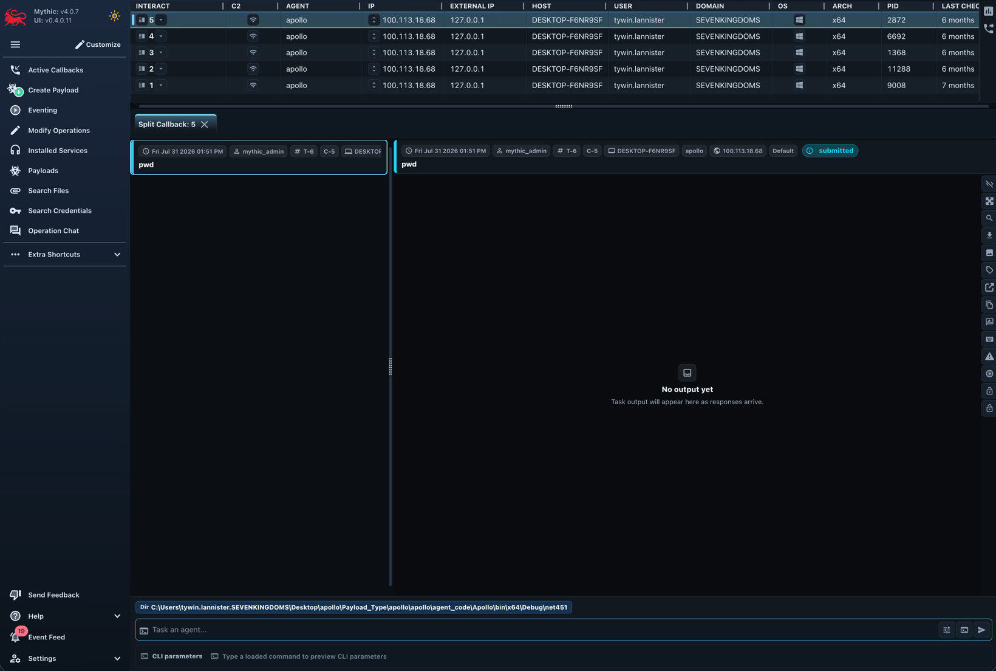Expand the Settings menu

pyautogui.click(x=64, y=658)
